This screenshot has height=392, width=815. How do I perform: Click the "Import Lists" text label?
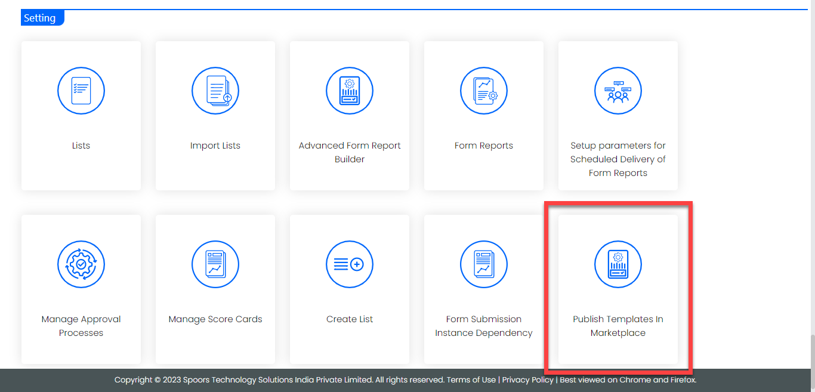[215, 146]
